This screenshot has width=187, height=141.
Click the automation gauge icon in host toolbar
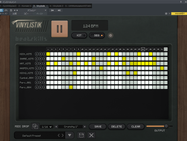point(6,10)
